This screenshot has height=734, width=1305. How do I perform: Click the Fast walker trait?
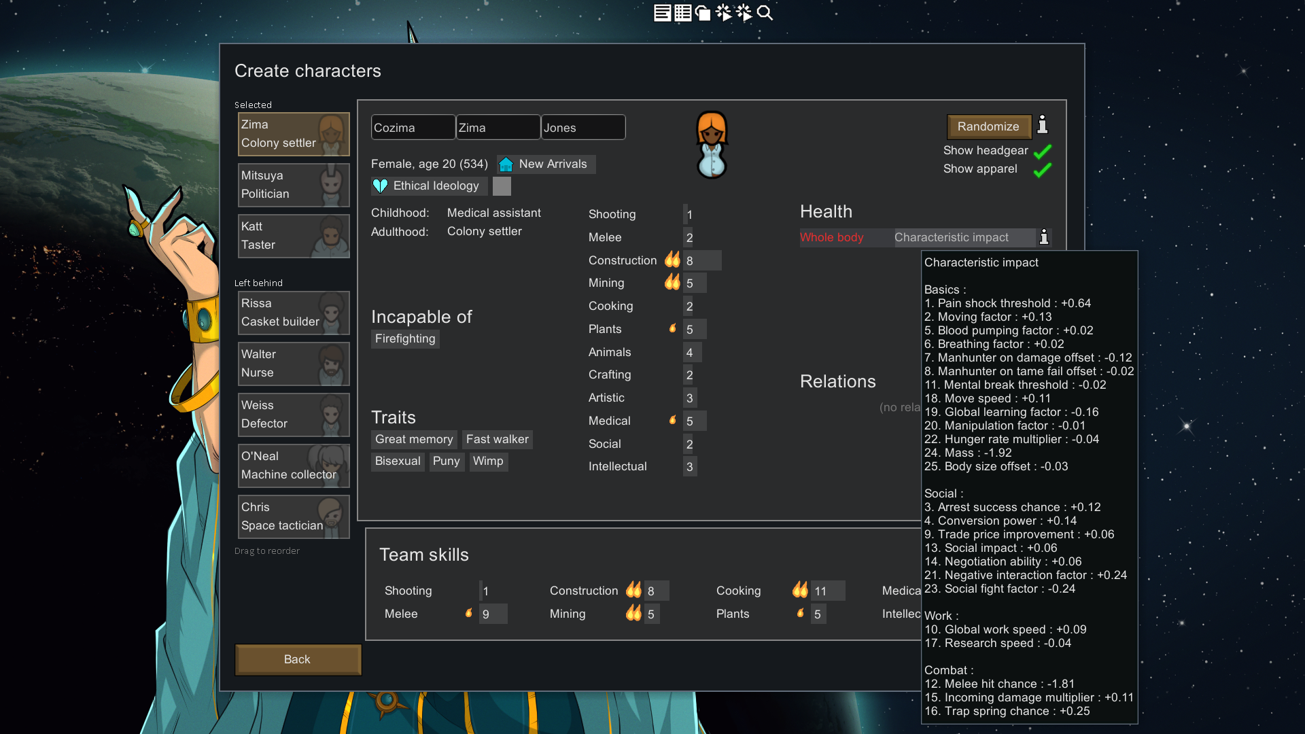[x=497, y=440]
